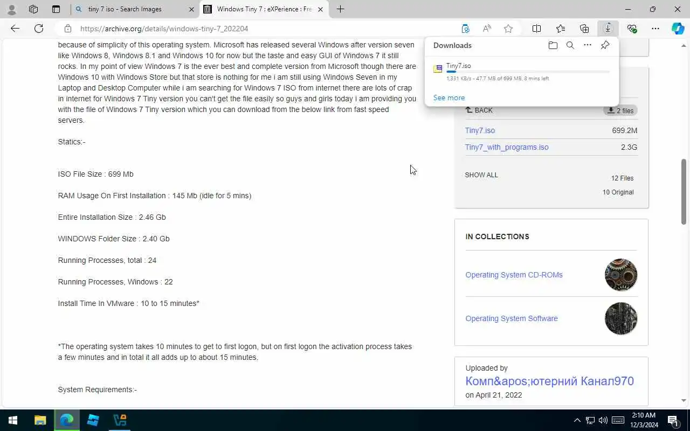
Task: View site information lock icon
Action: coord(67,29)
